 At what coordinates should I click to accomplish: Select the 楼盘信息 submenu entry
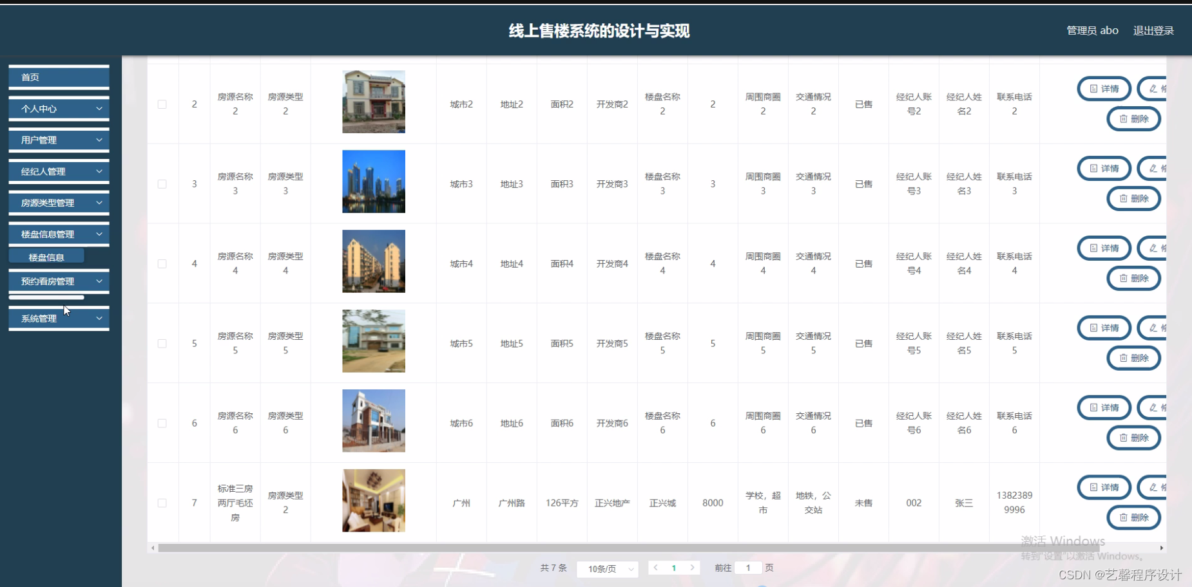click(x=46, y=257)
